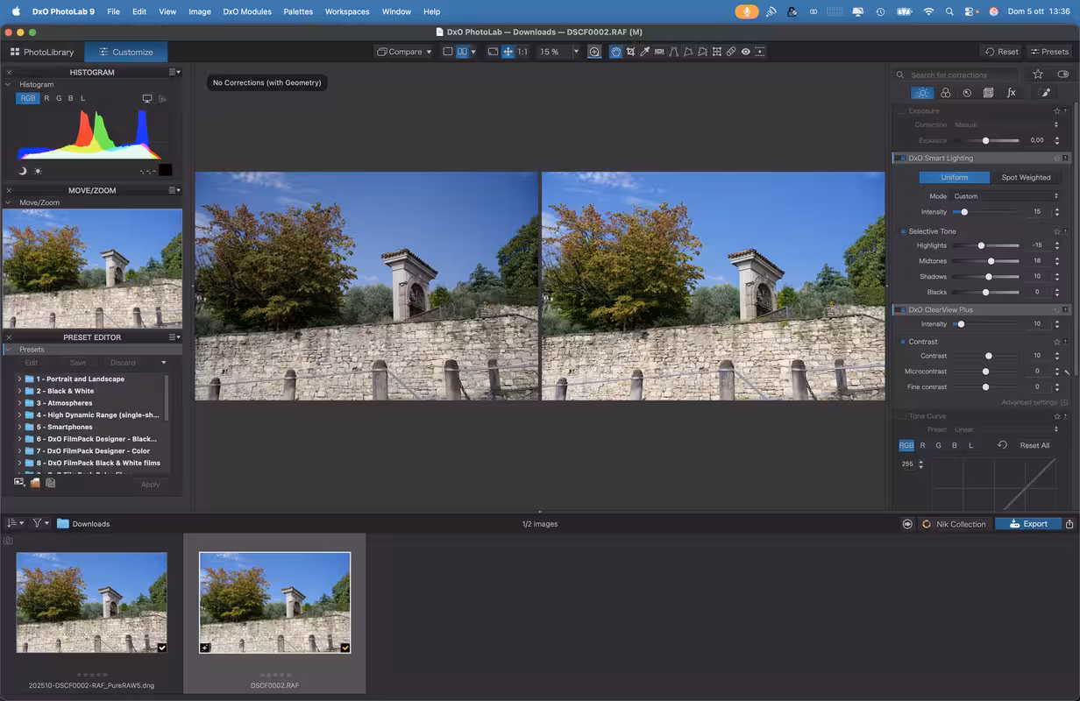Toggle DxO ClearView Plus correction

(902, 309)
